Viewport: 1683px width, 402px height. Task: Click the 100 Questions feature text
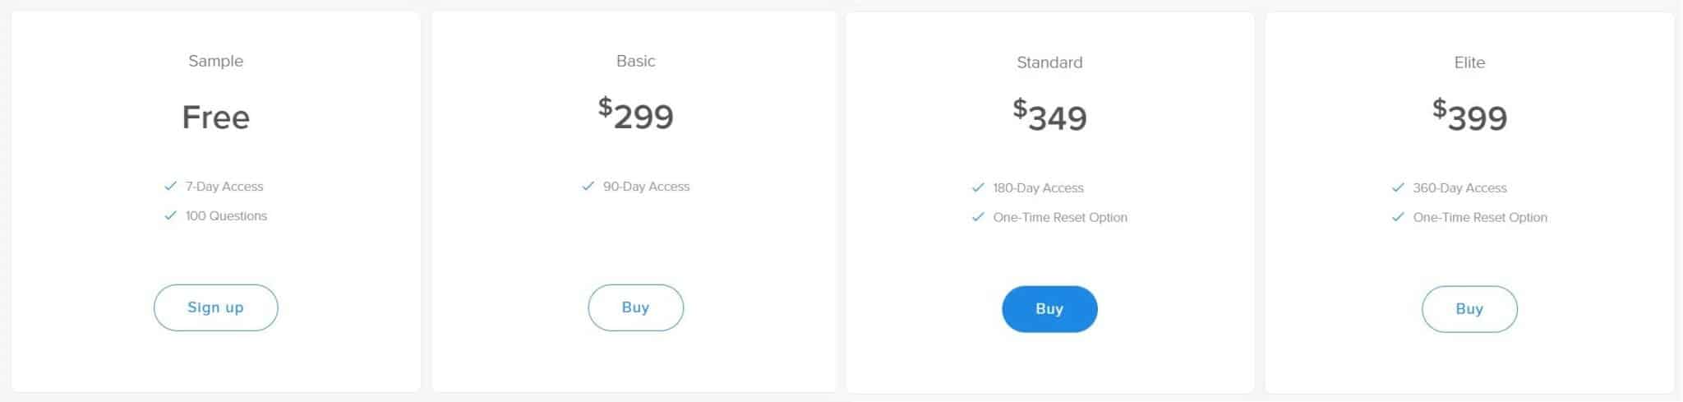click(x=226, y=215)
